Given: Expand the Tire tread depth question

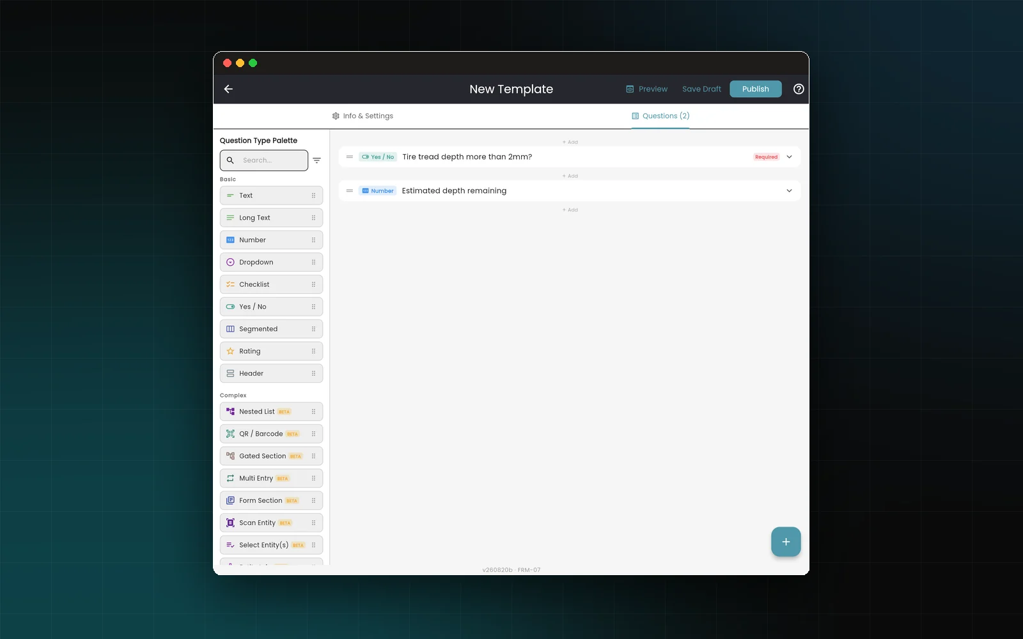Looking at the screenshot, I should coord(789,157).
